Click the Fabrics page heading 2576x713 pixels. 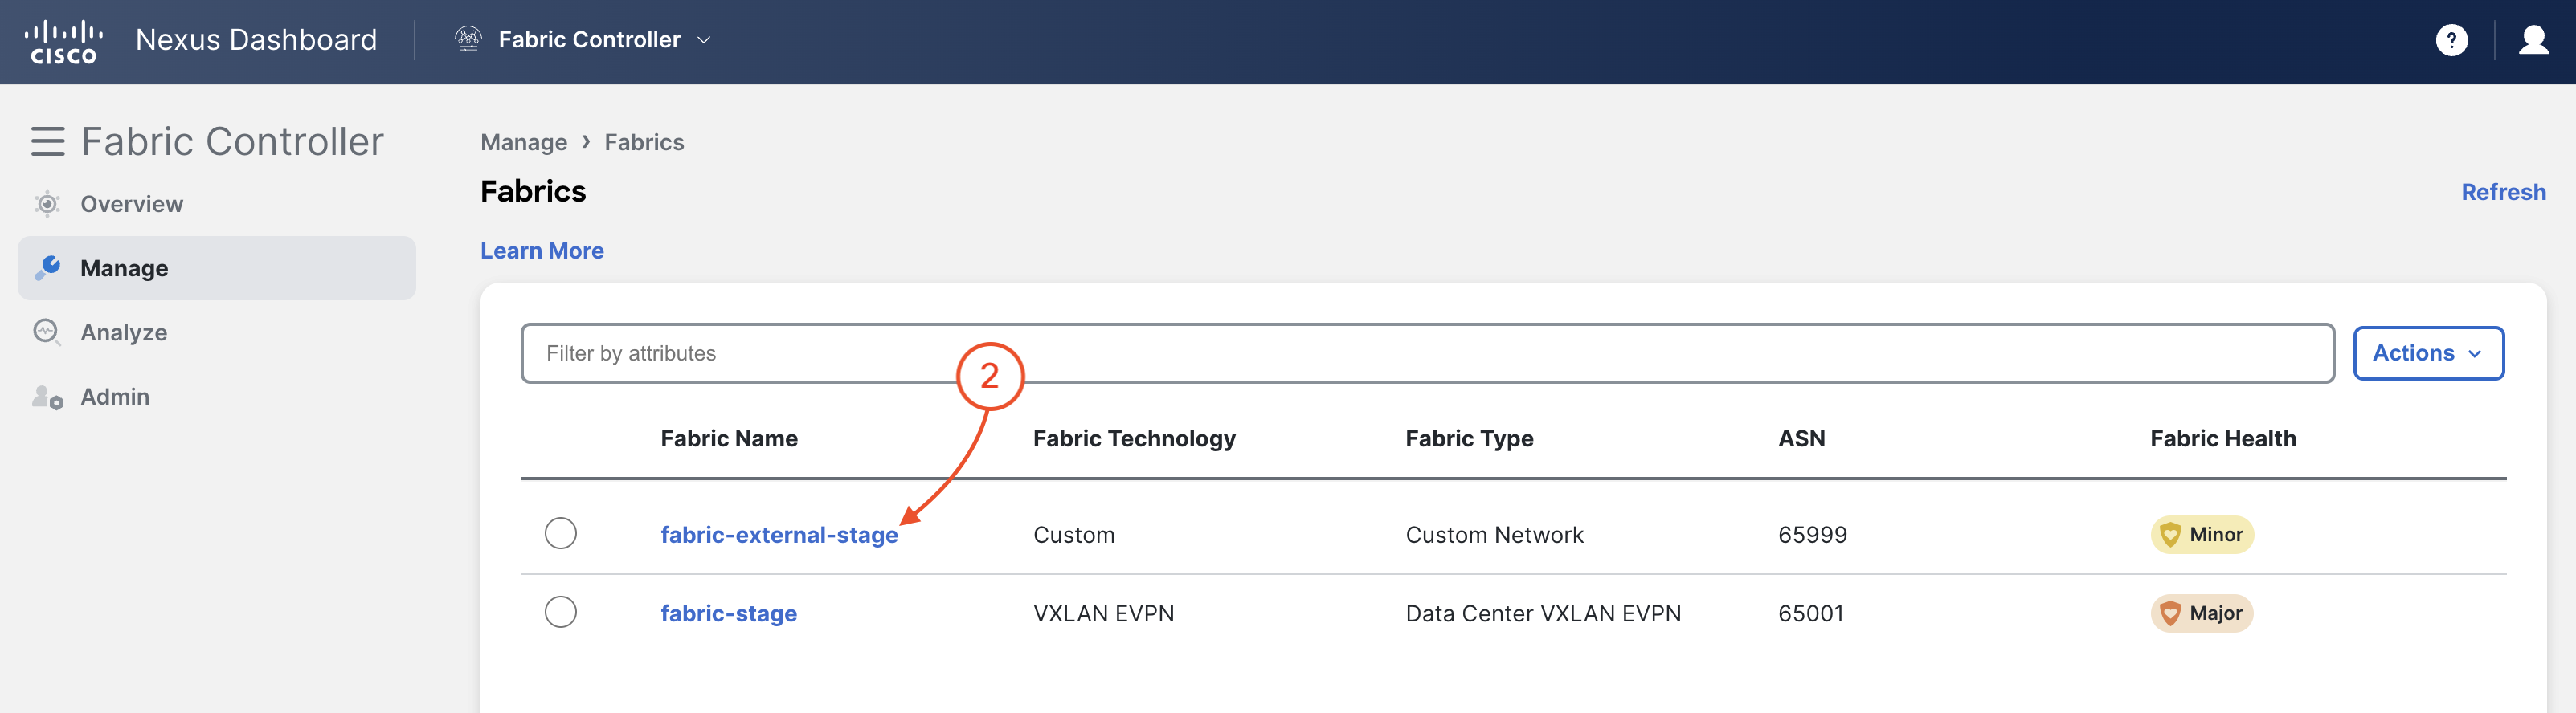click(533, 191)
